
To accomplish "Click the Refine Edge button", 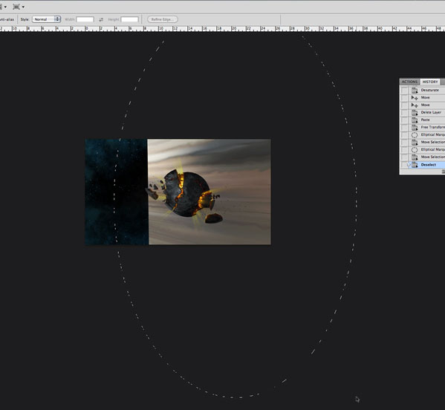I will click(163, 19).
